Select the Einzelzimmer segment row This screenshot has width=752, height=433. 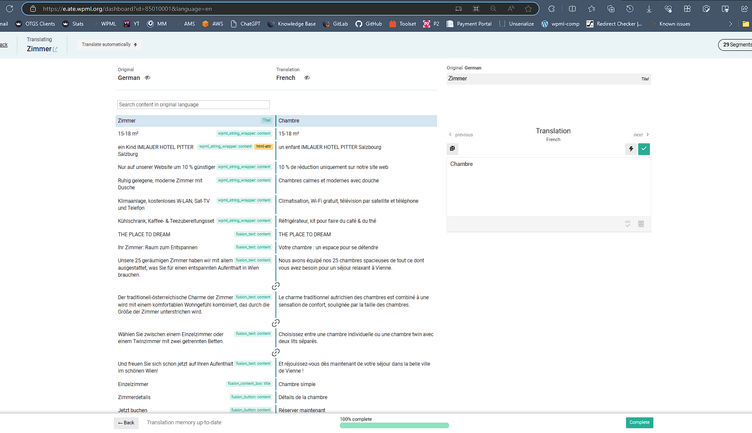tap(195, 384)
